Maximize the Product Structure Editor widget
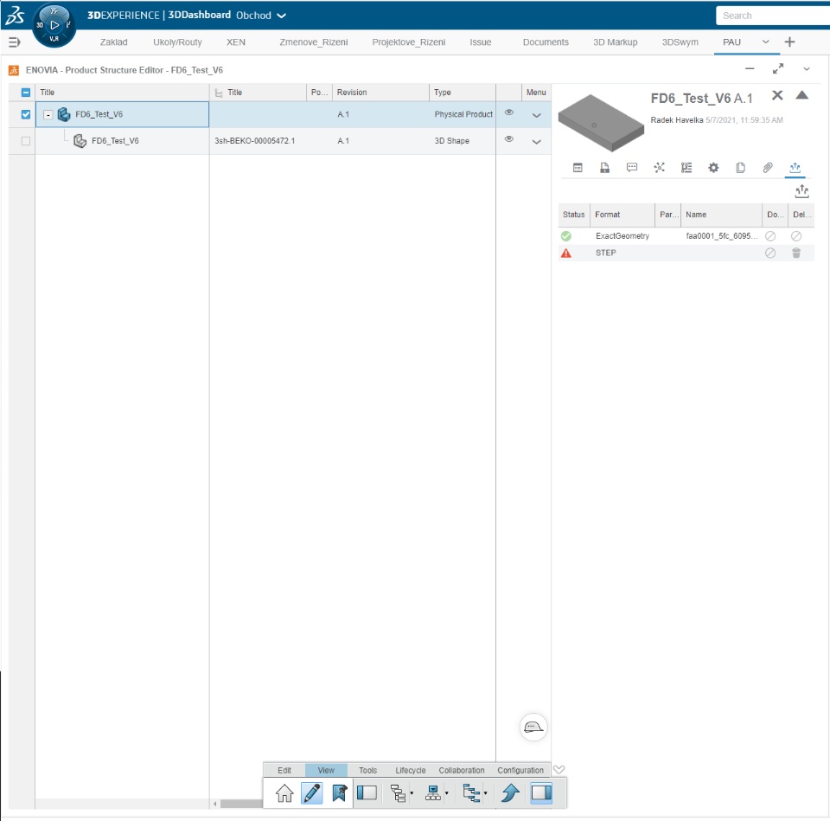This screenshot has height=821, width=830. (777, 69)
